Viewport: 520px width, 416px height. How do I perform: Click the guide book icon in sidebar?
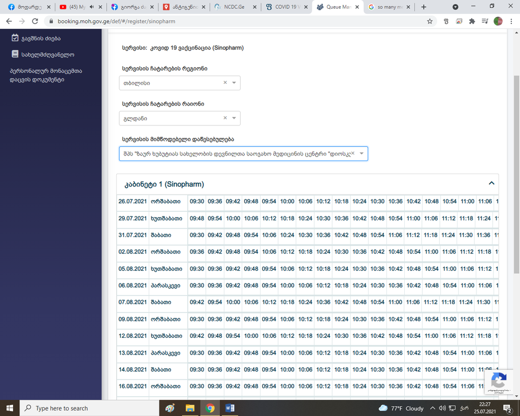click(x=15, y=54)
